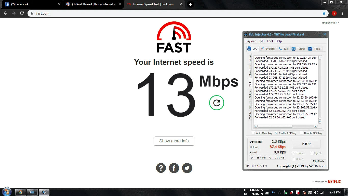
Task: Open the Chrome three-dot menu
Action: coord(342,13)
